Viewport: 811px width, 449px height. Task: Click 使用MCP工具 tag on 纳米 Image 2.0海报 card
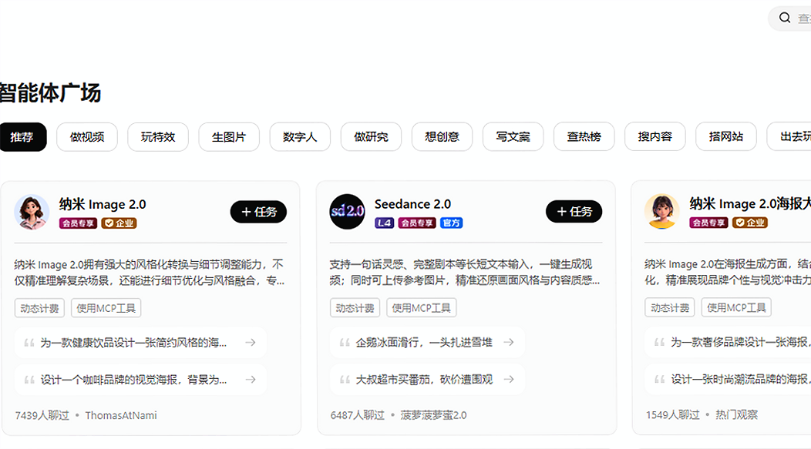736,307
